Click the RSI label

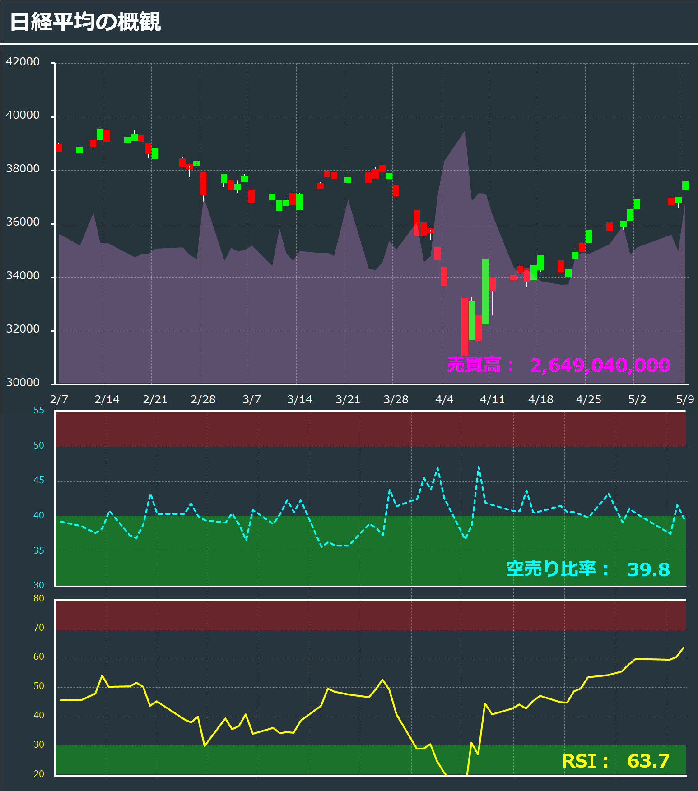586,761
